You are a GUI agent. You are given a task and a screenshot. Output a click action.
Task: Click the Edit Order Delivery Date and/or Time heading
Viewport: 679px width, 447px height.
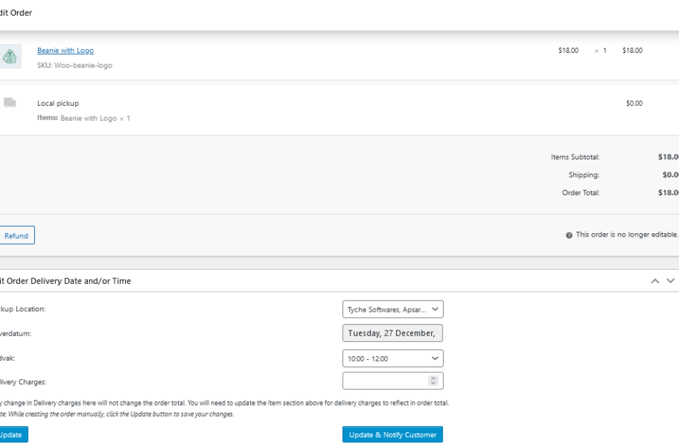pyautogui.click(x=65, y=280)
